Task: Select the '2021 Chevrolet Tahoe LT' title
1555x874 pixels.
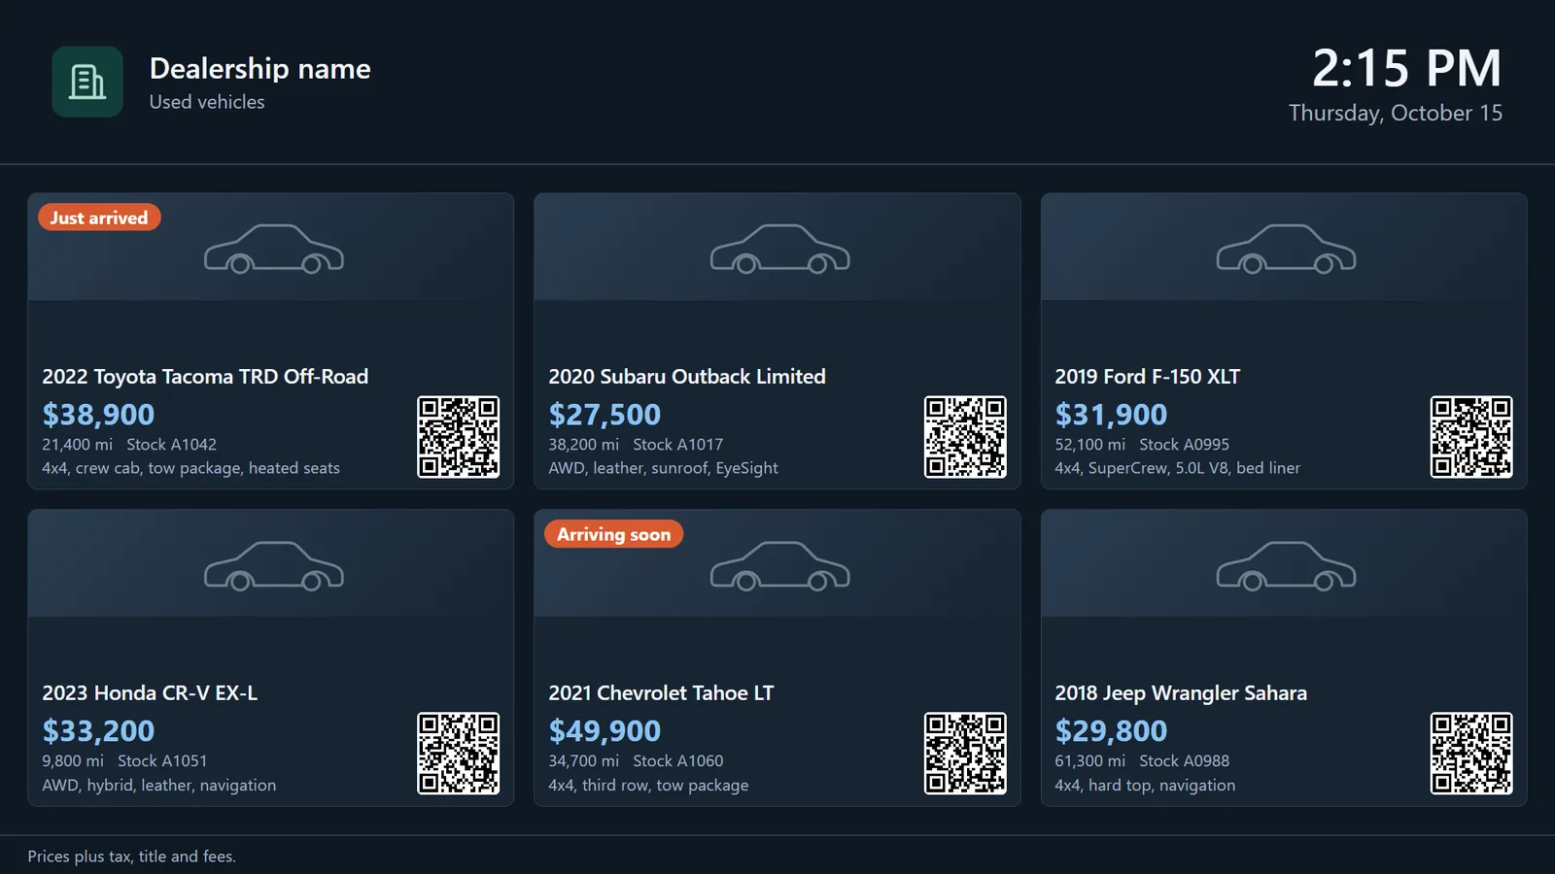Action: (x=661, y=693)
